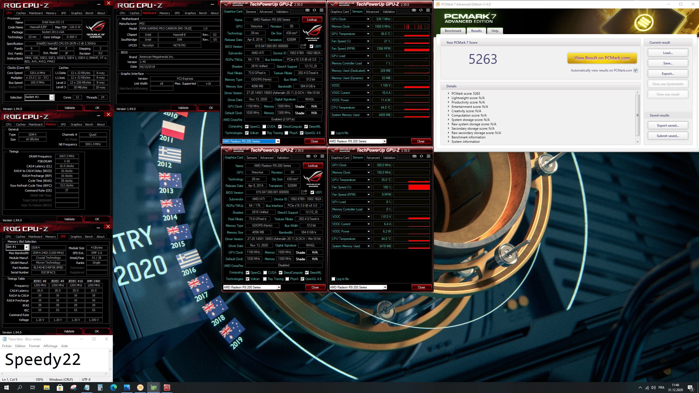This screenshot has height=393, width=699.
Task: Click camera icon in bottom-left GPU-Z window
Action: [308, 156]
